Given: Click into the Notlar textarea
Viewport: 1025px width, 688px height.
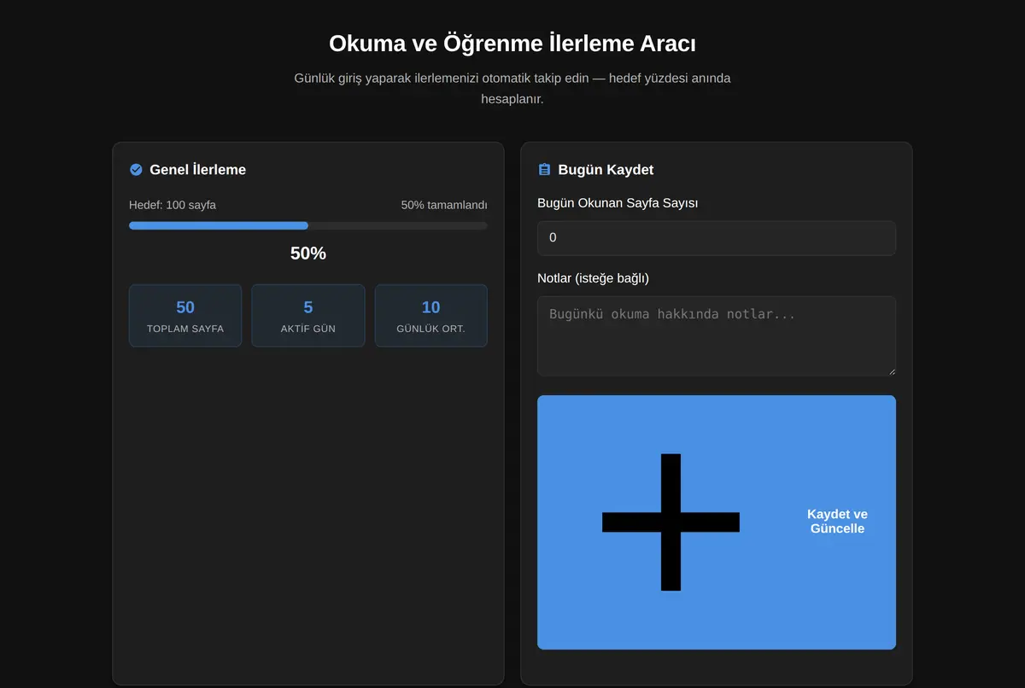Looking at the screenshot, I should [717, 336].
